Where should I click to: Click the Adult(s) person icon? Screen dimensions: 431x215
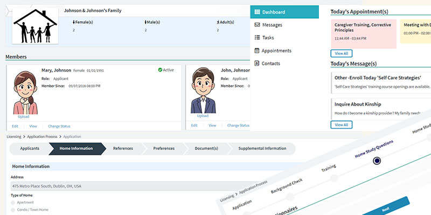tap(218, 22)
